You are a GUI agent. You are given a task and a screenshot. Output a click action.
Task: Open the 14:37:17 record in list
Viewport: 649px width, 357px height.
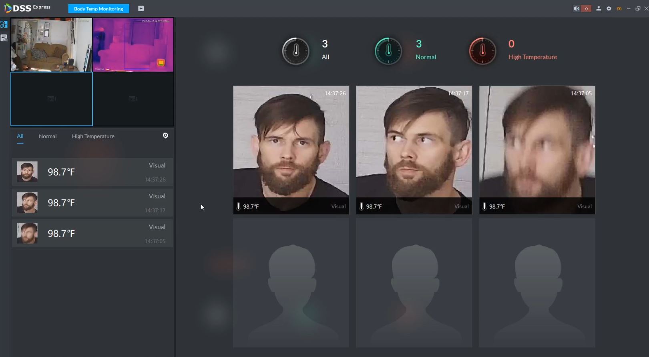click(92, 203)
